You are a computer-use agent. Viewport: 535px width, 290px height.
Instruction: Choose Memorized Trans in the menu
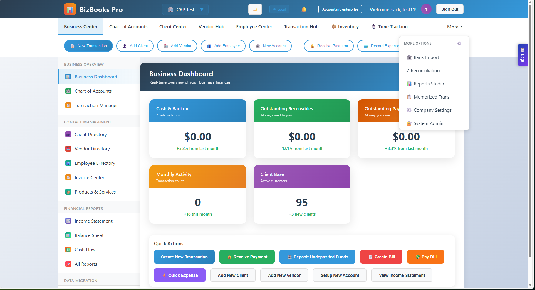tap(431, 97)
